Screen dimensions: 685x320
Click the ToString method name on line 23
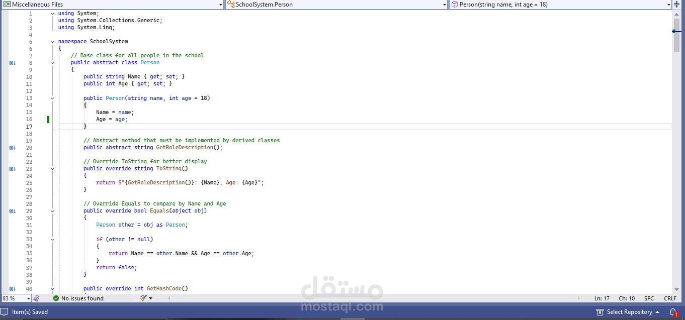pos(169,169)
